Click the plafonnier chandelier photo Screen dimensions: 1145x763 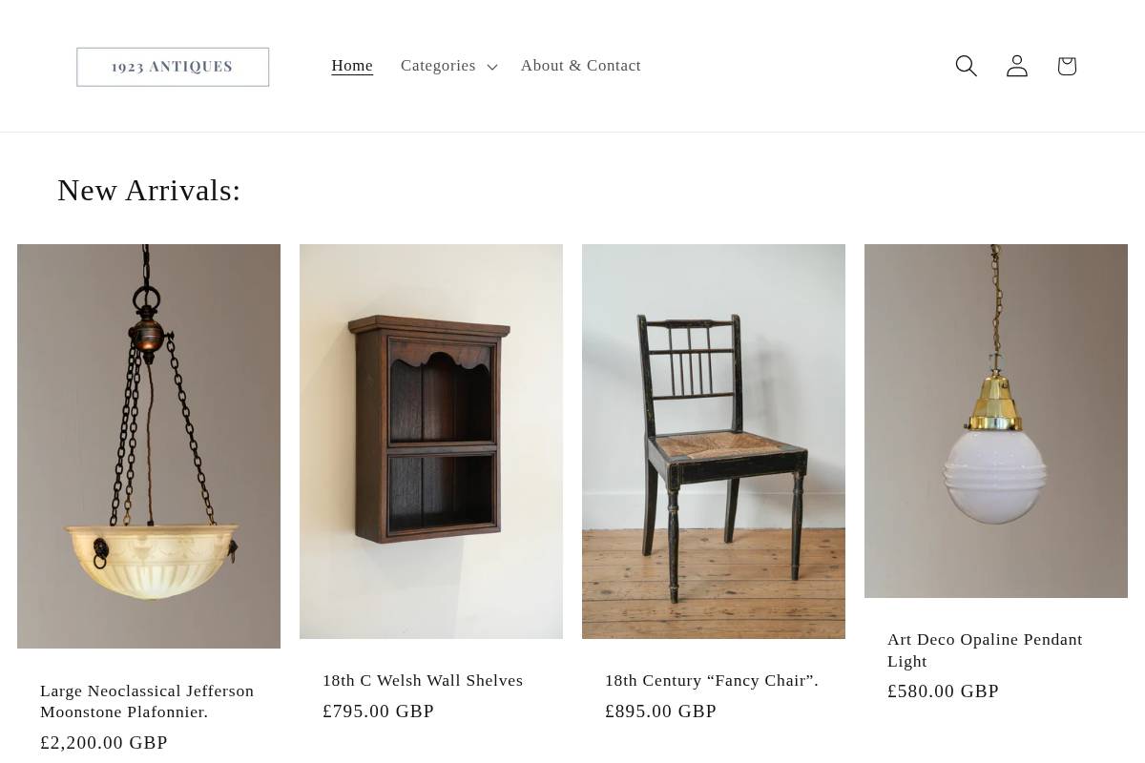[148, 445]
